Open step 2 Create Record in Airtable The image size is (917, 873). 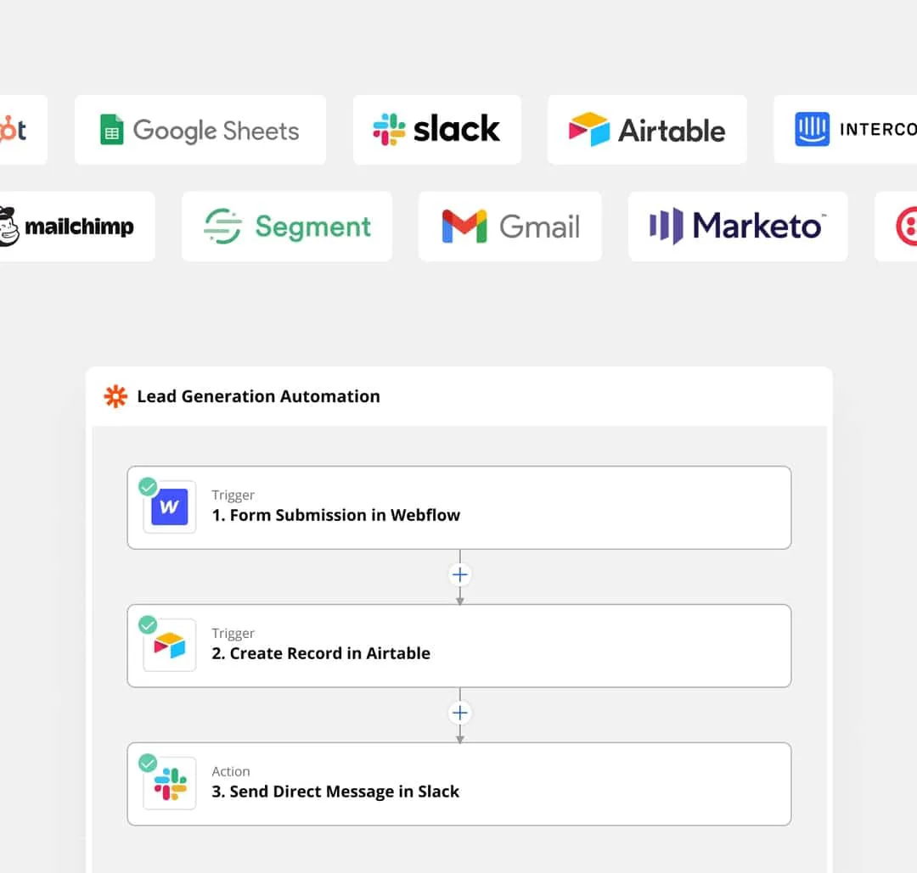click(459, 646)
